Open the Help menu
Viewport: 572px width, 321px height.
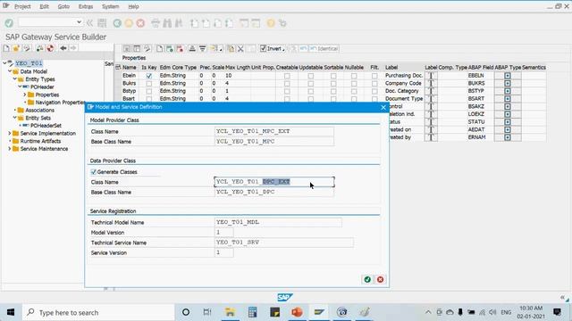click(133, 6)
